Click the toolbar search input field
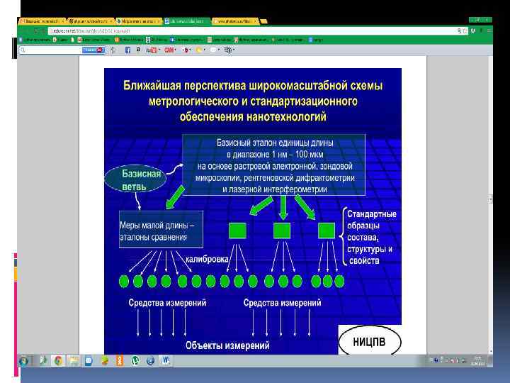 click(50, 50)
